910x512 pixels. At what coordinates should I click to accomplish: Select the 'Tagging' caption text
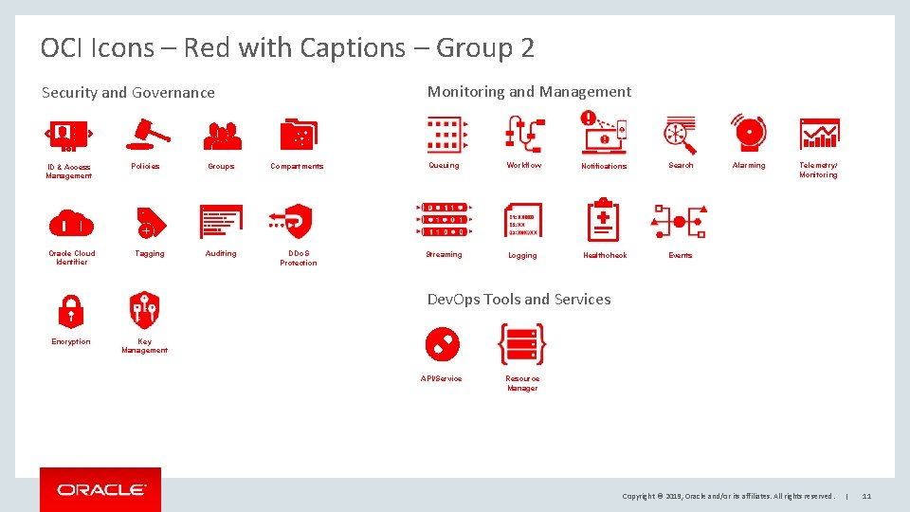150,254
